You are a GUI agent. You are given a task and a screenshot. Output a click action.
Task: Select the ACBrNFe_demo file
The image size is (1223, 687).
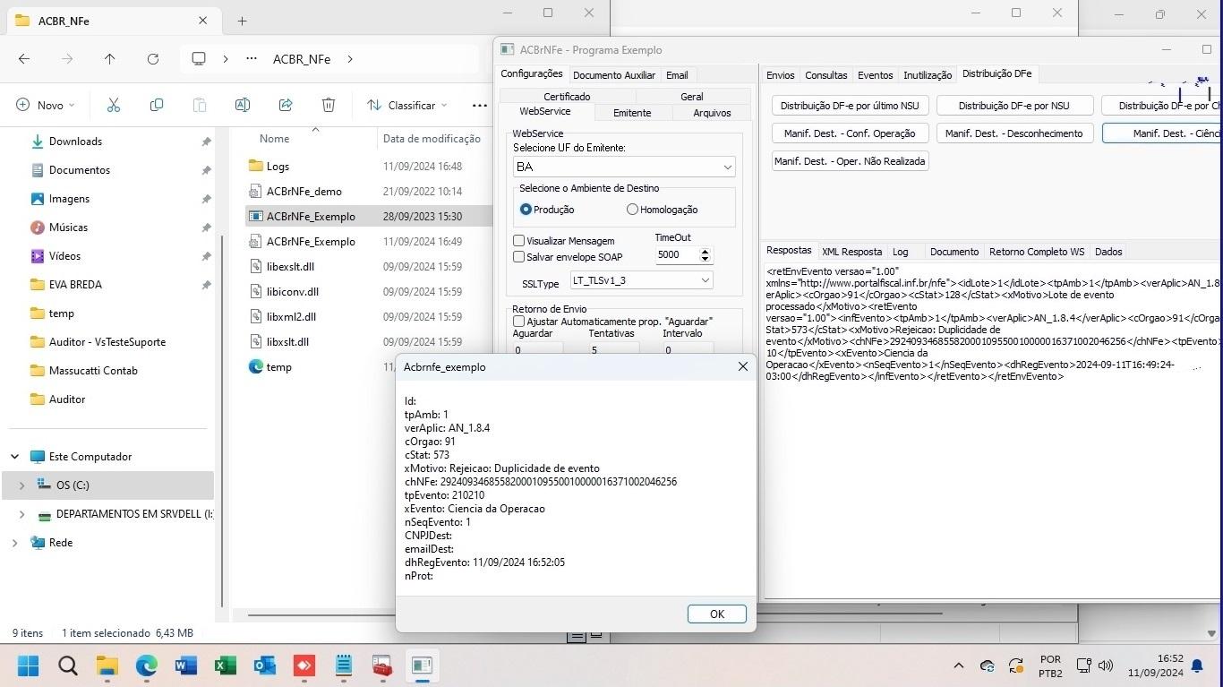(x=304, y=192)
